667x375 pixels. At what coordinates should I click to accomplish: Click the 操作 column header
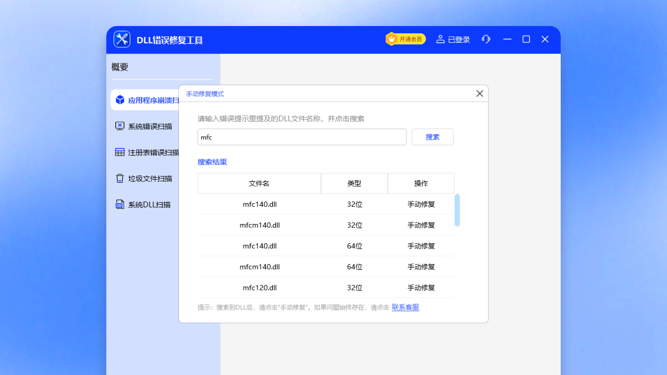click(x=421, y=183)
